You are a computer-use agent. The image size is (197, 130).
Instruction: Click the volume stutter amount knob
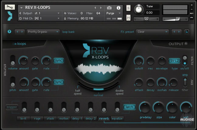(x=23, y=61)
